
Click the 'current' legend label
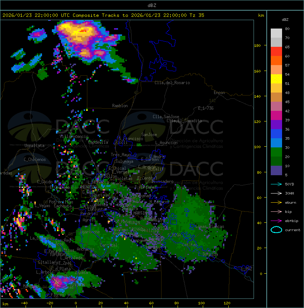(293, 230)
